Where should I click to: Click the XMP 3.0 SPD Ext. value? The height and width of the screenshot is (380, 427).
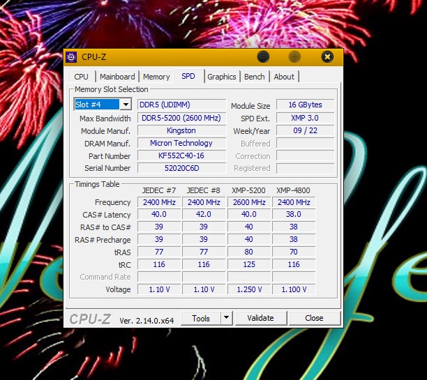pyautogui.click(x=306, y=118)
